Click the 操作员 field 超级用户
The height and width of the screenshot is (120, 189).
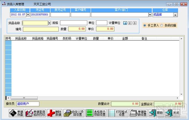28,104
